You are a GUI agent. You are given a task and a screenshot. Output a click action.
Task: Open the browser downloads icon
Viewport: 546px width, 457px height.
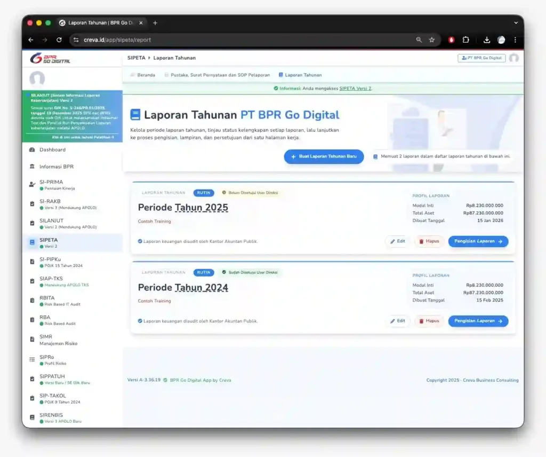click(487, 40)
